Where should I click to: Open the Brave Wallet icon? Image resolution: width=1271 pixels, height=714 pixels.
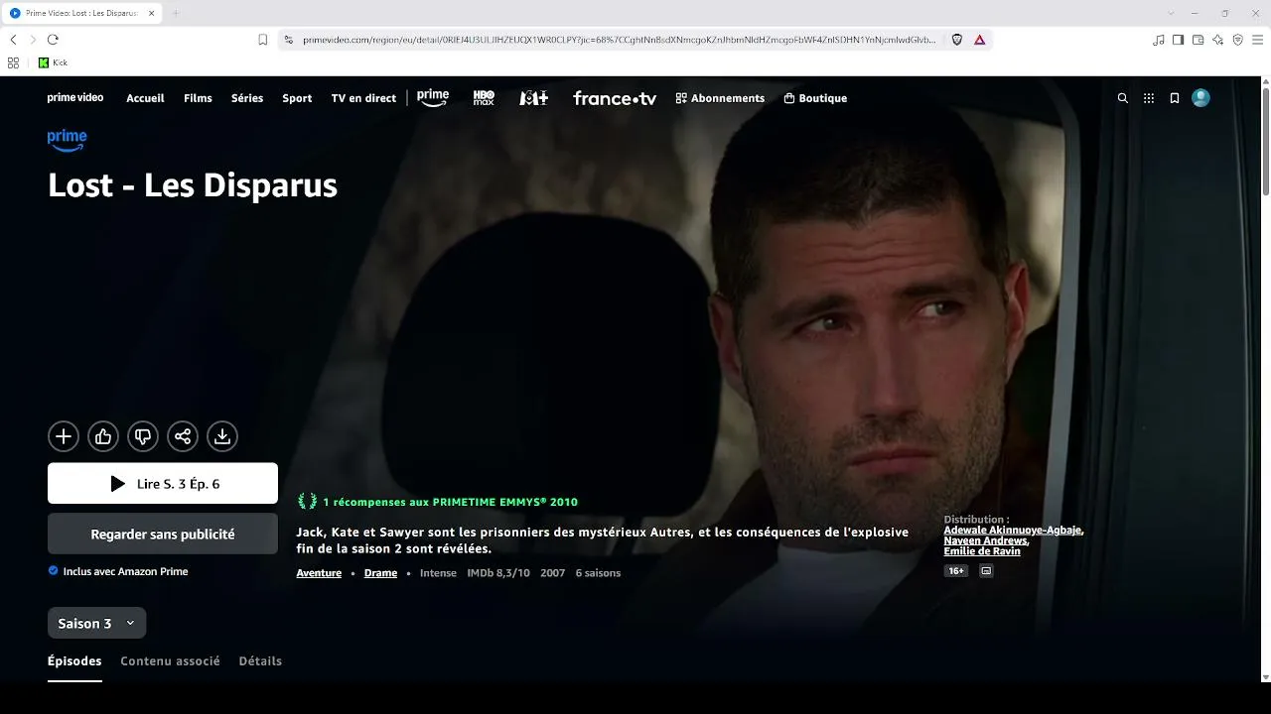point(1199,40)
